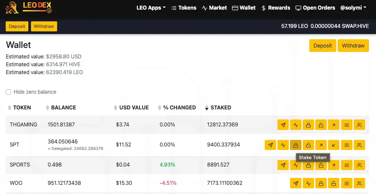Send WOO tokens with paper-plane icon

296,183
